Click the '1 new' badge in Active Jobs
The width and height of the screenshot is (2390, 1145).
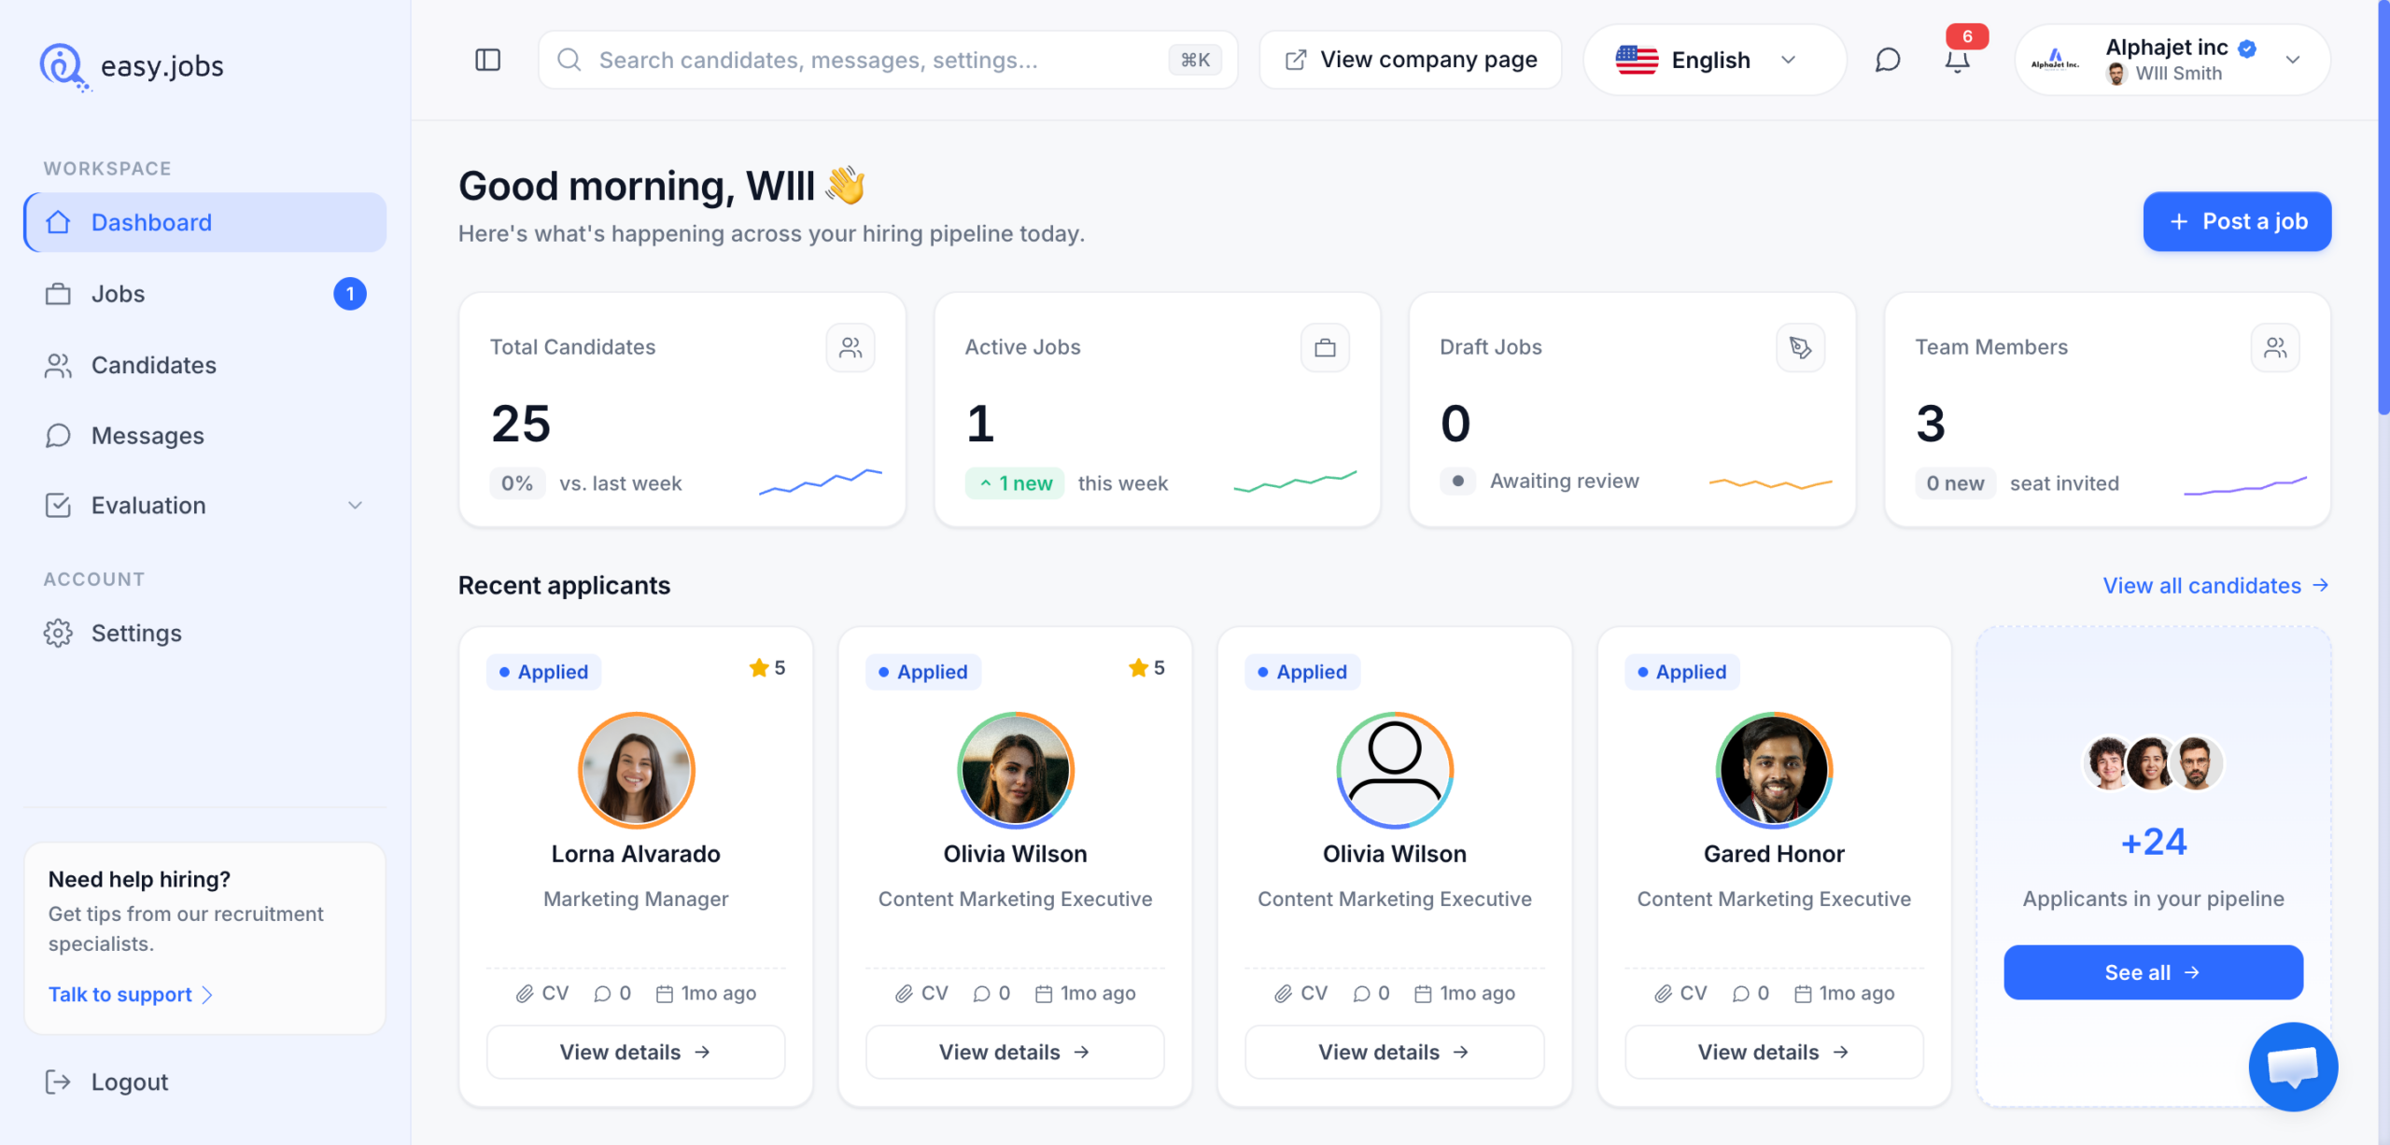click(x=1015, y=483)
